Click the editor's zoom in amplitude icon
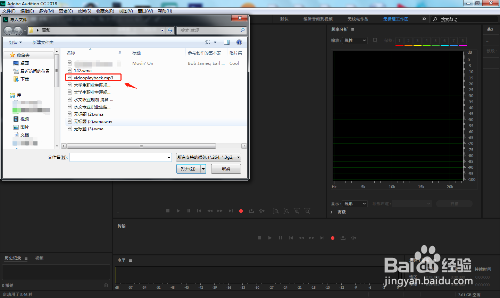The width and height of the screenshot is (500, 298). tap(276, 211)
